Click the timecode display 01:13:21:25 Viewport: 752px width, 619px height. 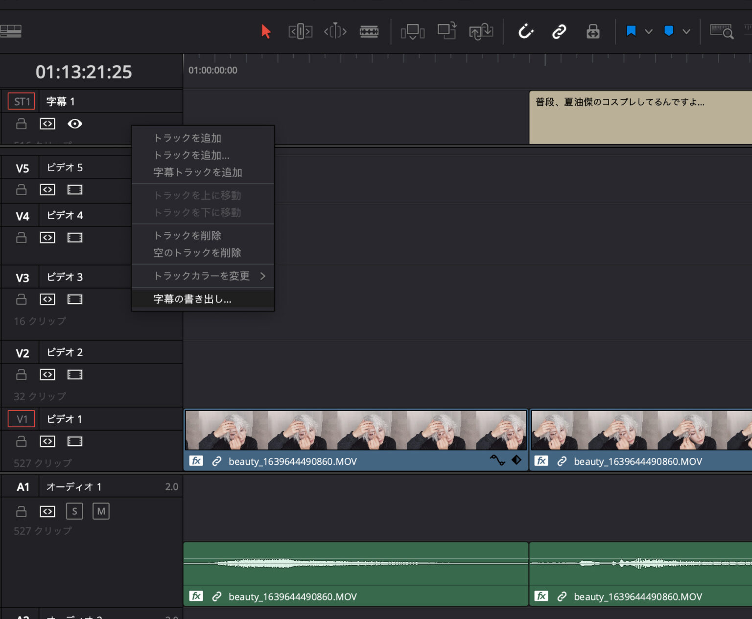pos(83,71)
